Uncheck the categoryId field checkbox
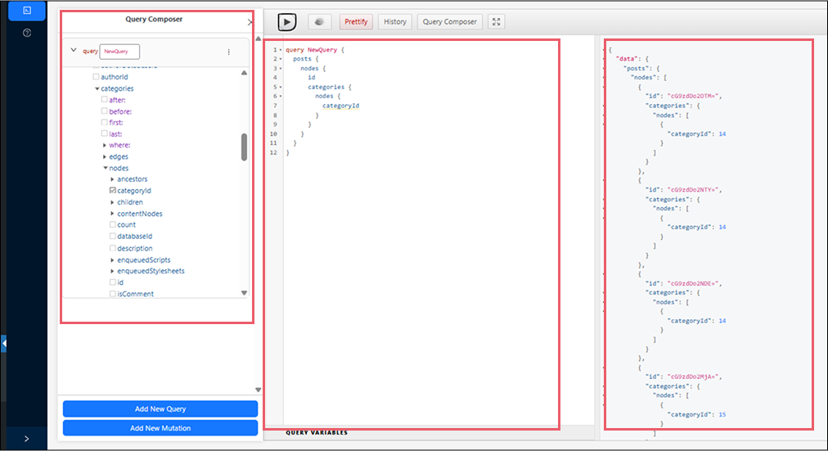The width and height of the screenshot is (828, 451). tap(113, 191)
